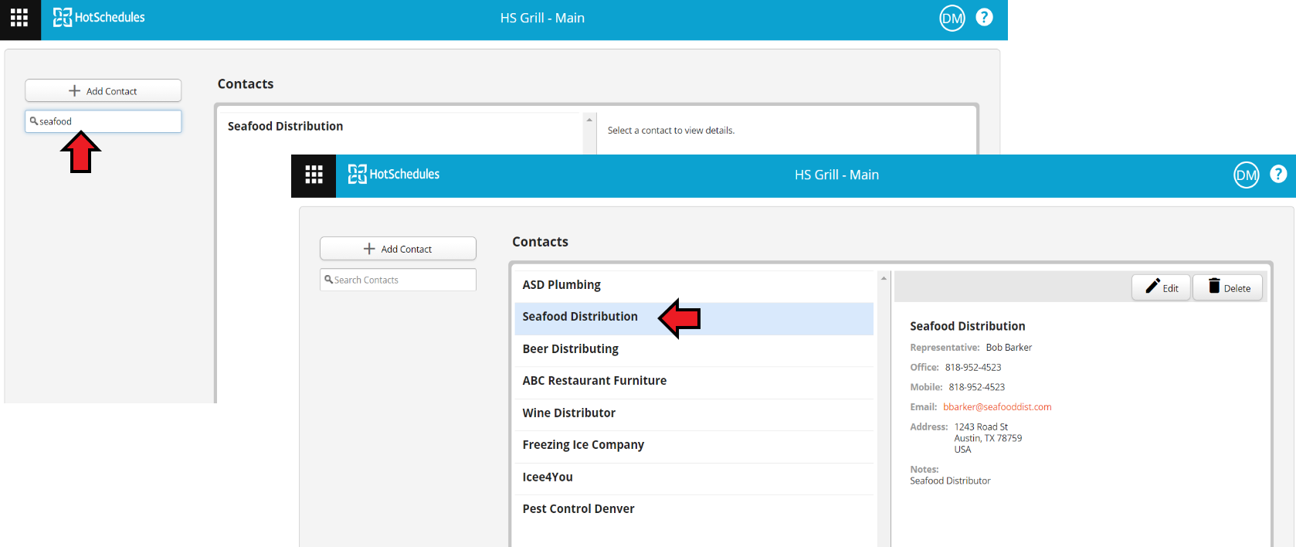Select the ASD Plumbing contact
Viewport: 1296px width, 547px height.
click(x=694, y=285)
